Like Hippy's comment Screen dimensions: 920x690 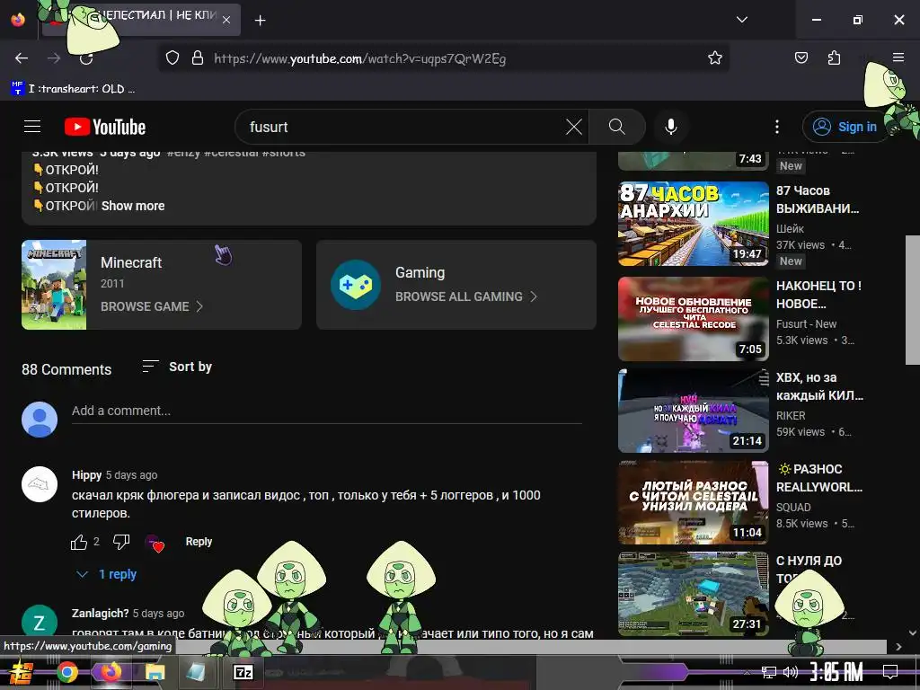[79, 542]
